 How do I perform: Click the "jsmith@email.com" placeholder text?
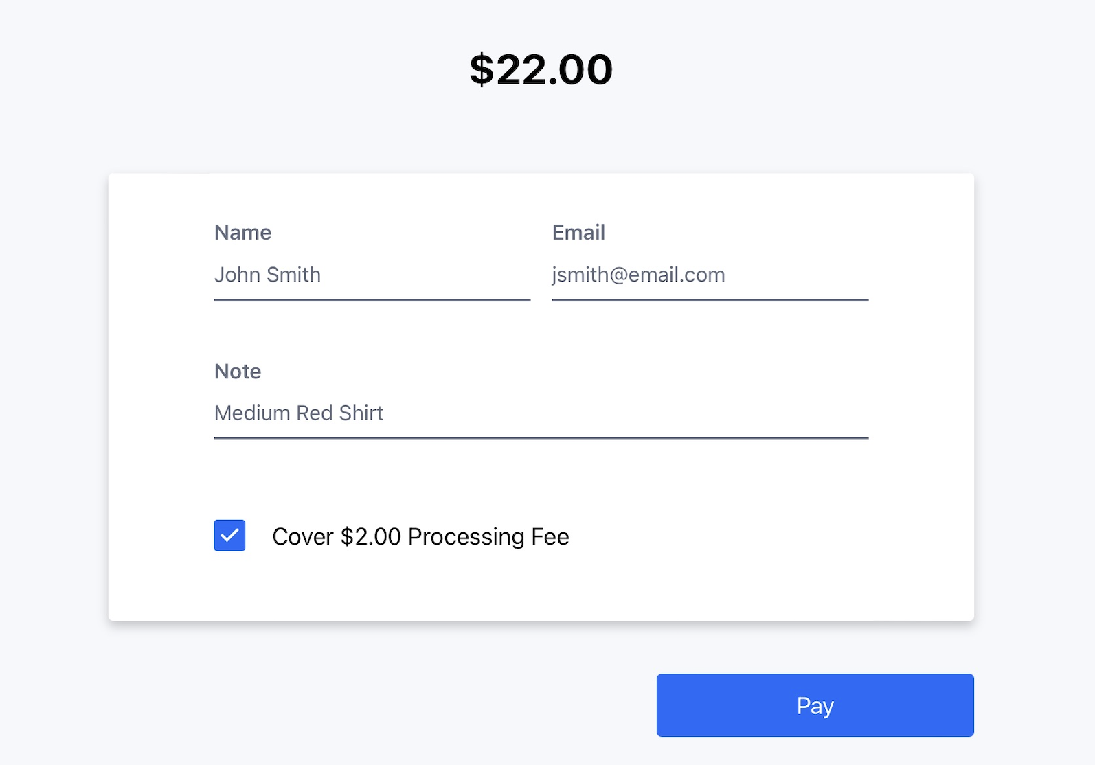[x=638, y=275]
